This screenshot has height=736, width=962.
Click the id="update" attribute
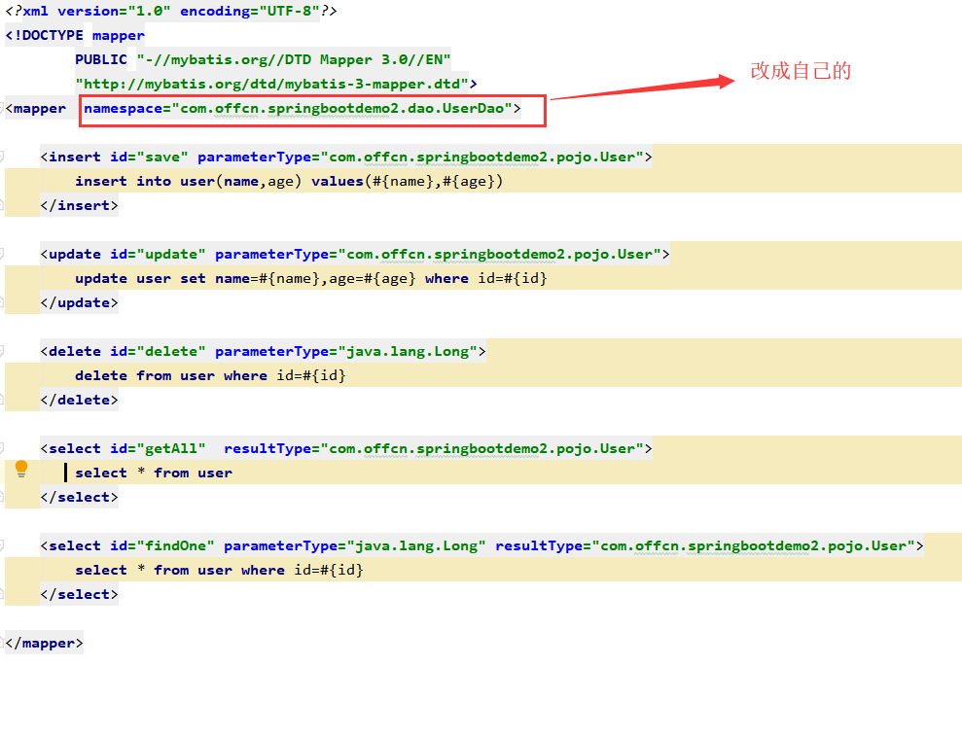(158, 255)
